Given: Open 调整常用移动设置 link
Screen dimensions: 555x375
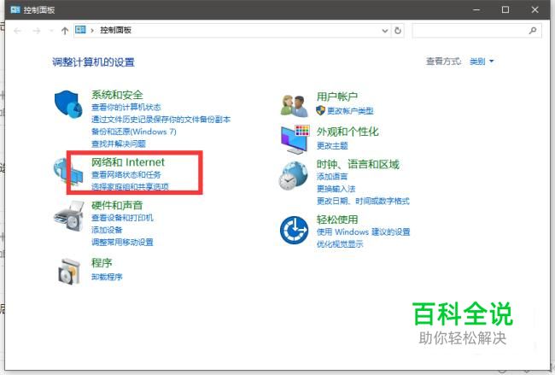Looking at the screenshot, I should pyautogui.click(x=122, y=243).
